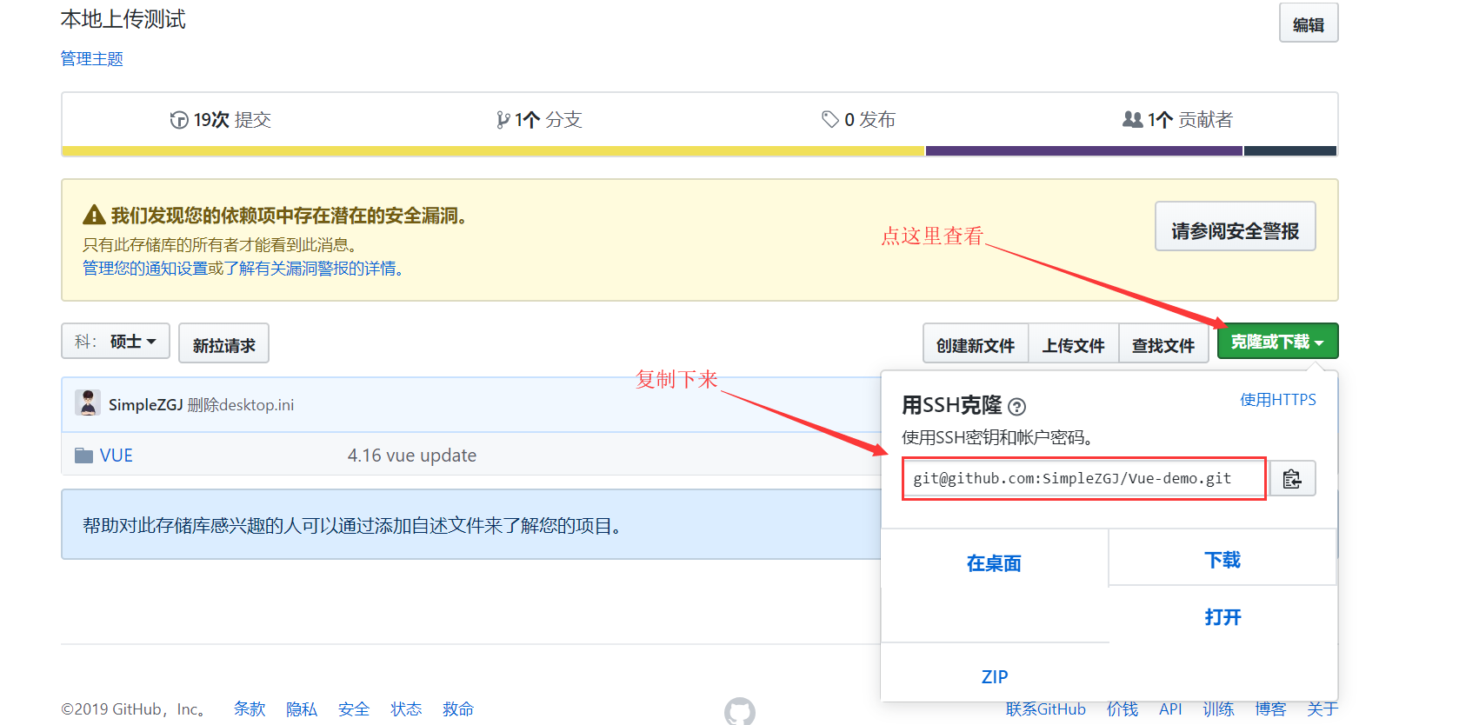
Task: Click the GitHub octocat logo in the footer
Action: [740, 711]
